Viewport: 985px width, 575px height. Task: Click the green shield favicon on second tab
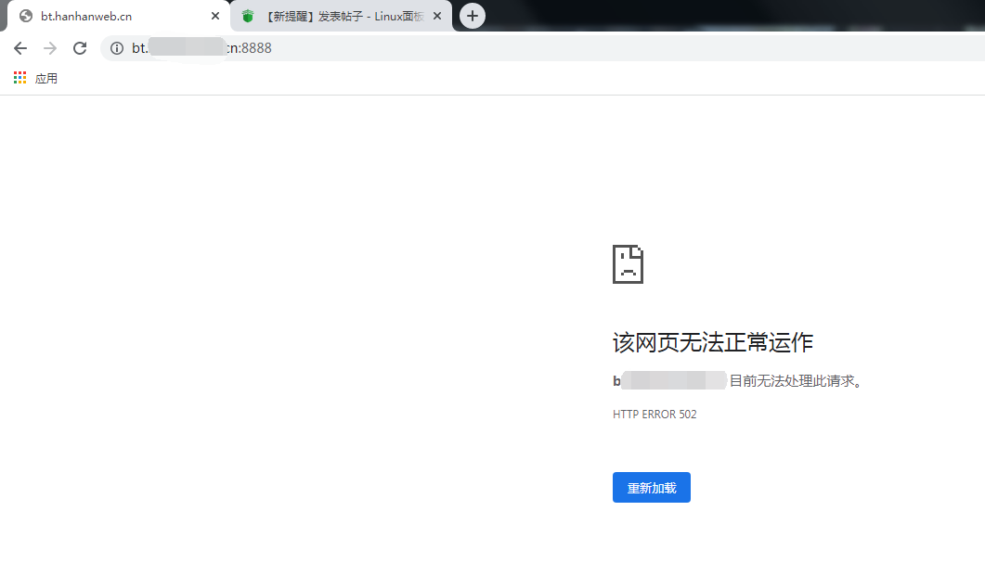click(248, 17)
